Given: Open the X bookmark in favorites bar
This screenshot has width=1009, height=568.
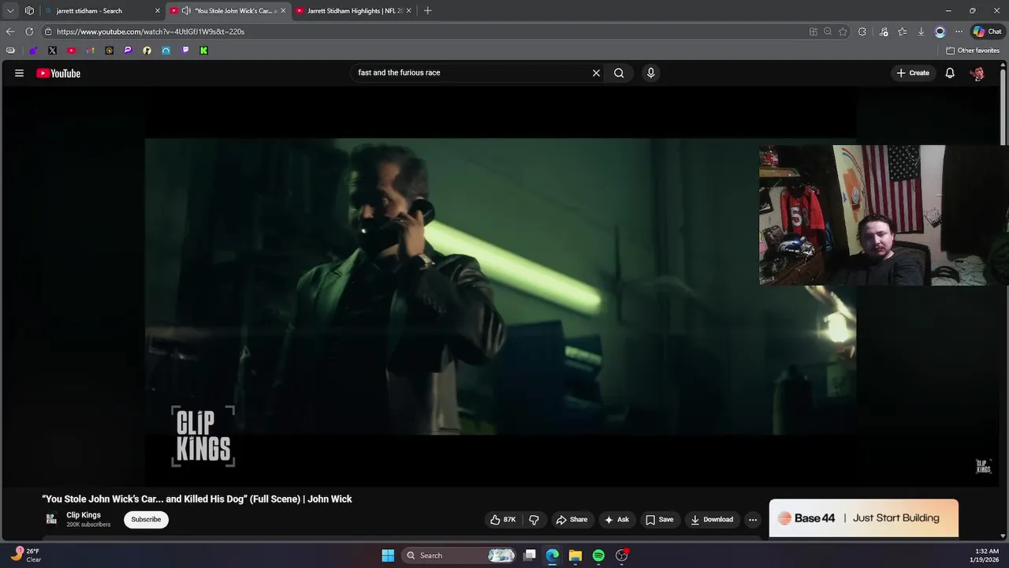Looking at the screenshot, I should [x=52, y=50].
